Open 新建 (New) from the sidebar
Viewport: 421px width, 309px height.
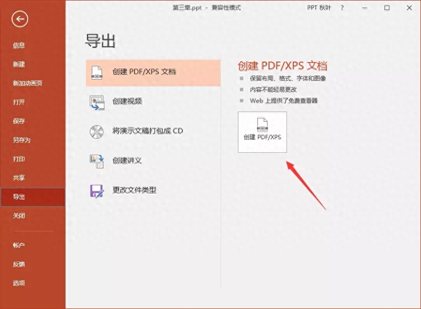point(18,64)
